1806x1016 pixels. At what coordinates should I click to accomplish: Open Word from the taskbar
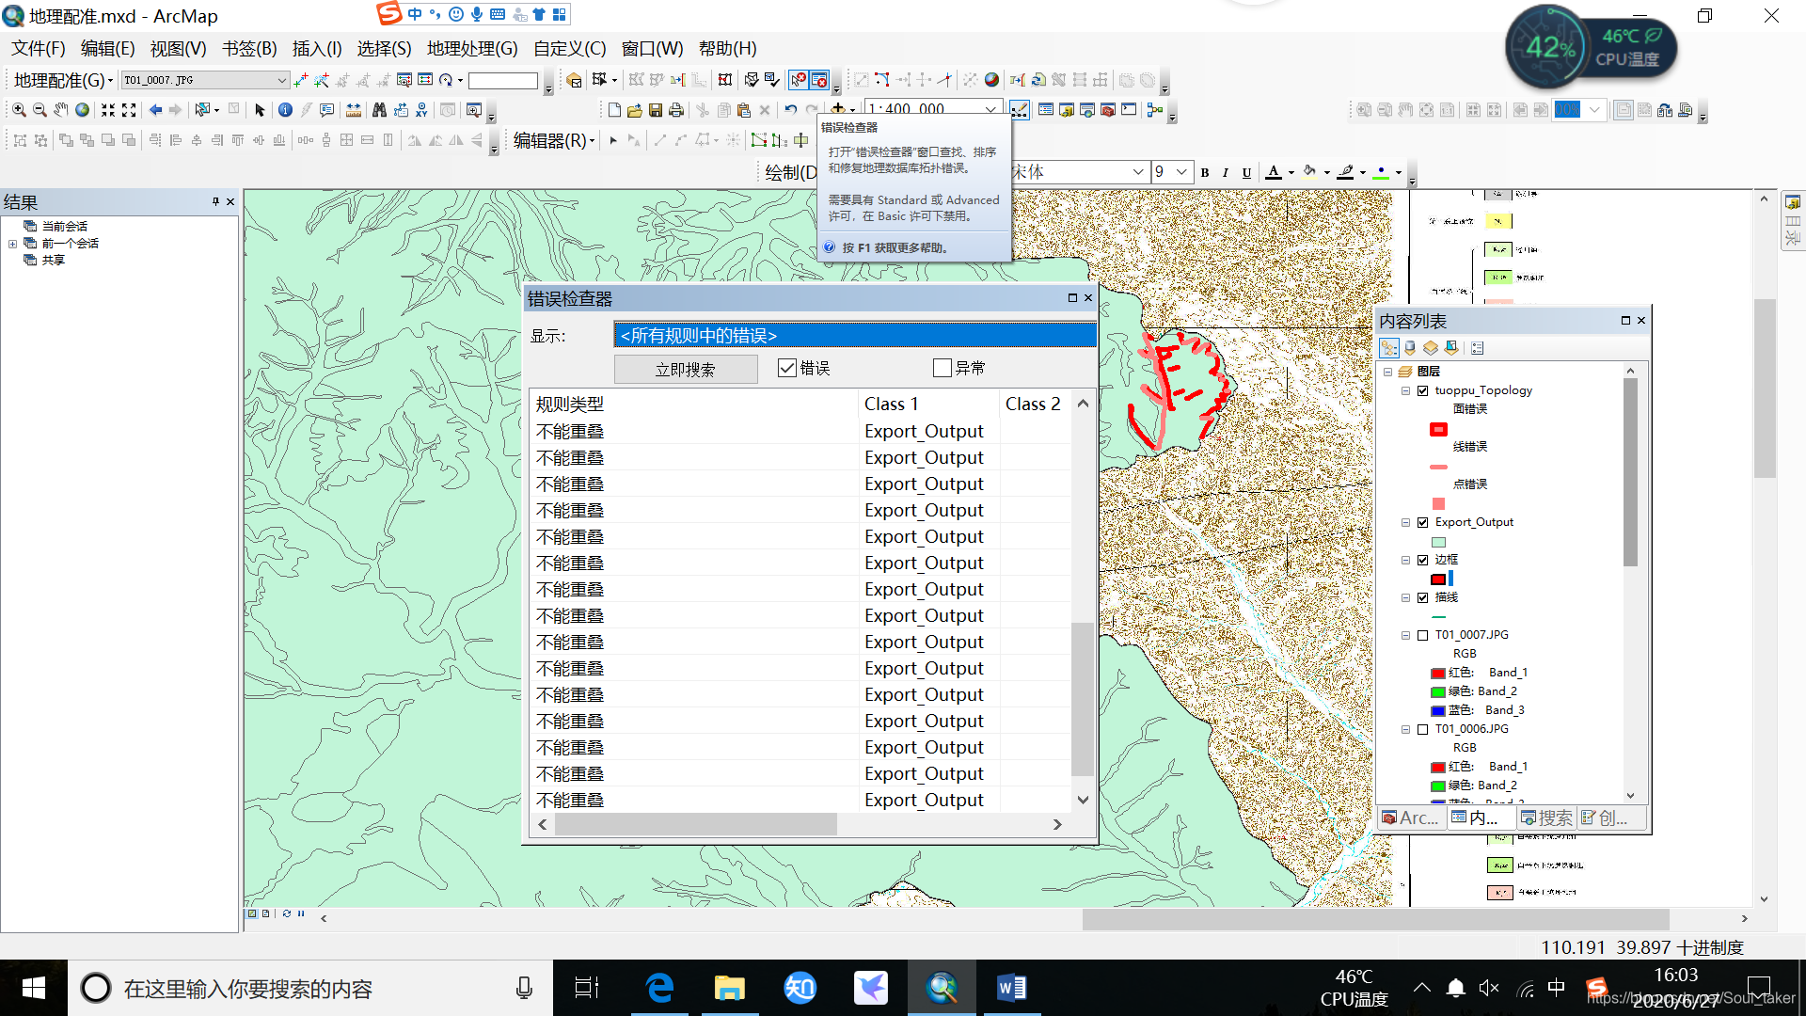coord(1012,988)
